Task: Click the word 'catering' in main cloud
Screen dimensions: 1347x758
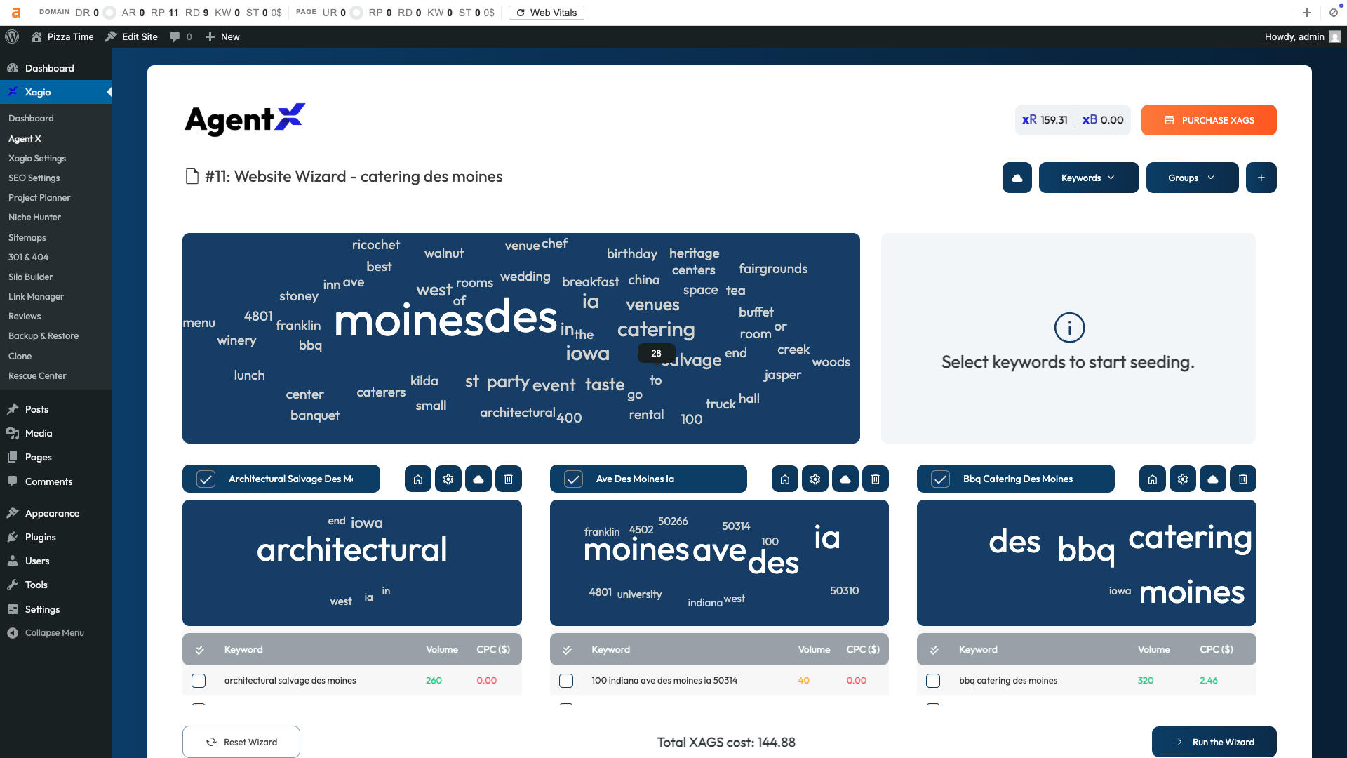Action: [656, 329]
